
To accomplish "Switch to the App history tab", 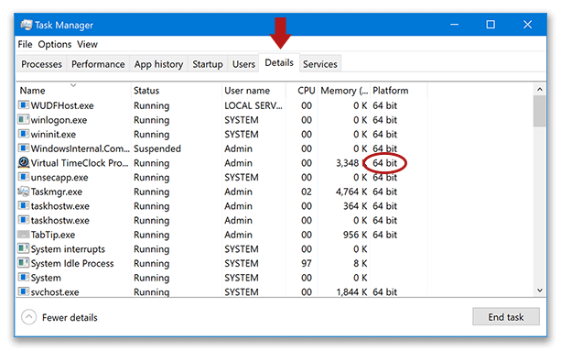I will coord(158,64).
